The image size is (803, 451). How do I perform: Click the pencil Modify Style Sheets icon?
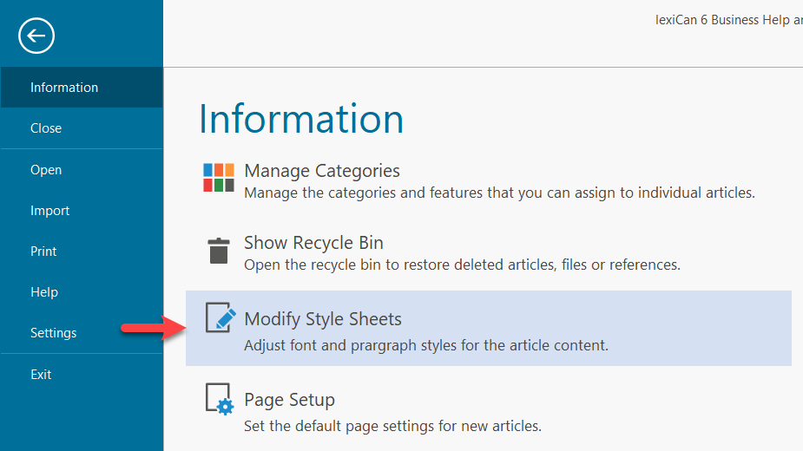220,318
